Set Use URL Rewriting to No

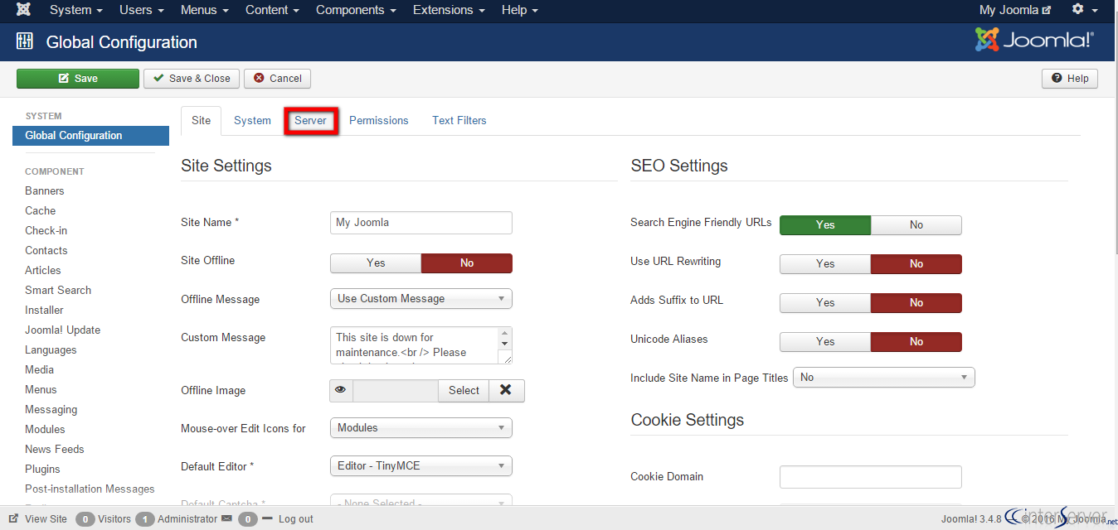[916, 264]
